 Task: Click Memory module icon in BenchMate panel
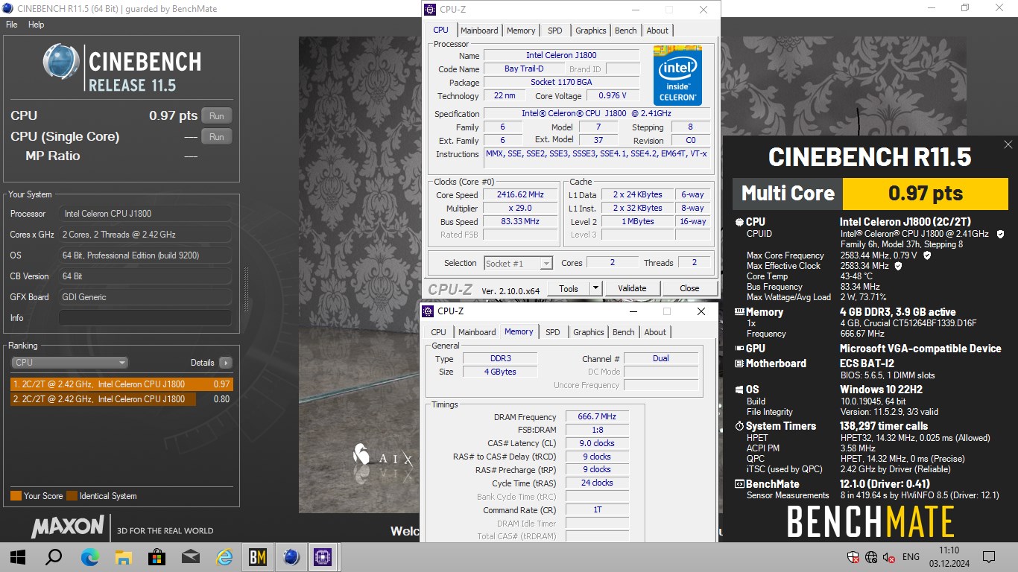739,313
